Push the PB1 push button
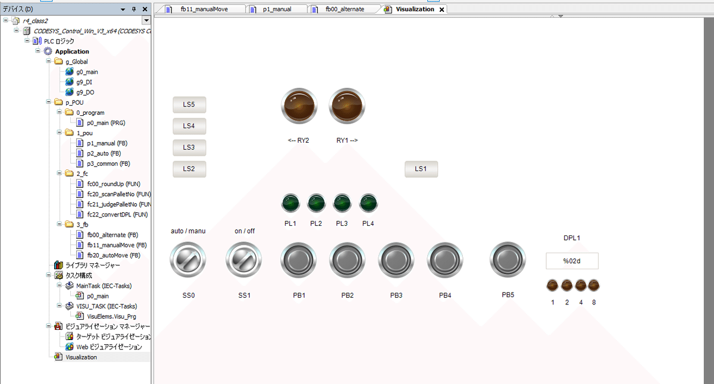The width and height of the screenshot is (714, 384). click(299, 260)
